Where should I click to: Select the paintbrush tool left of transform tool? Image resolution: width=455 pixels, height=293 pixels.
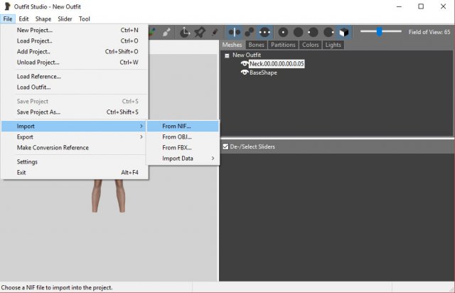click(x=166, y=32)
